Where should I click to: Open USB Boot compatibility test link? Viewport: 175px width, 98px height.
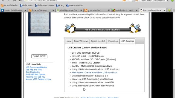[36, 67]
